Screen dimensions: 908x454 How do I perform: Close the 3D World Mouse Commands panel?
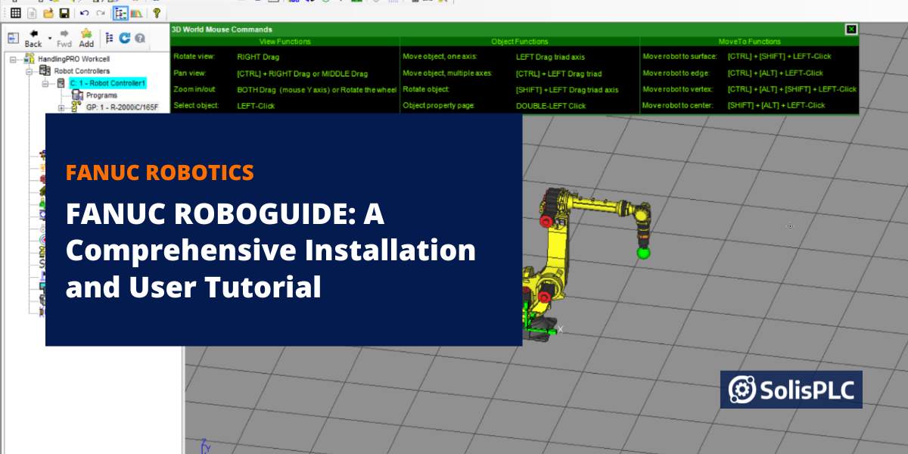pyautogui.click(x=852, y=29)
